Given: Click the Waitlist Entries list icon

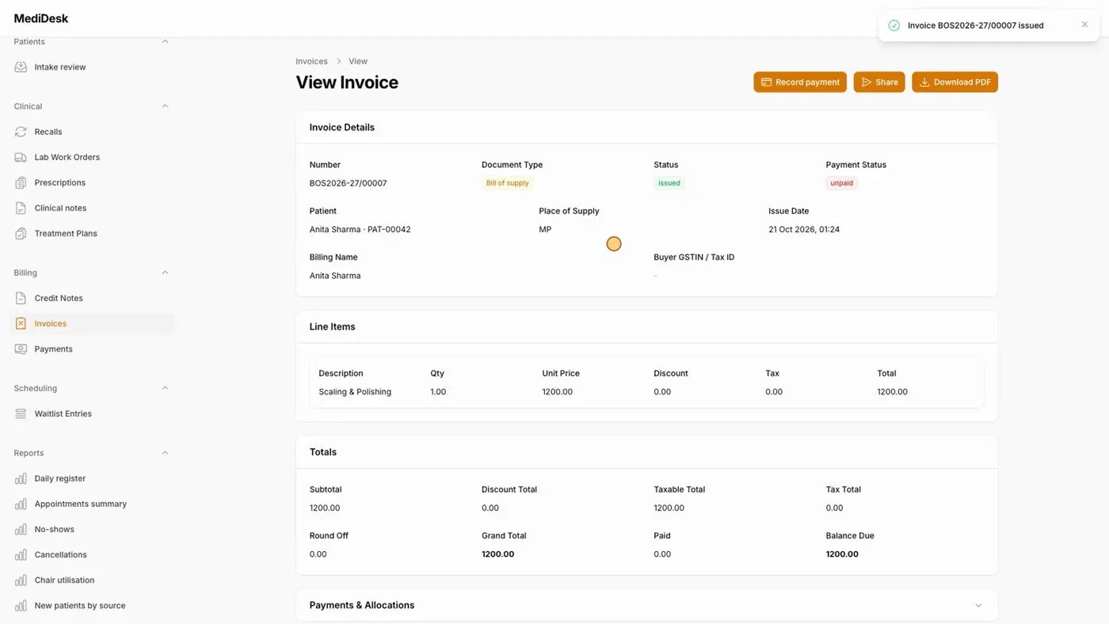Looking at the screenshot, I should click(x=21, y=414).
